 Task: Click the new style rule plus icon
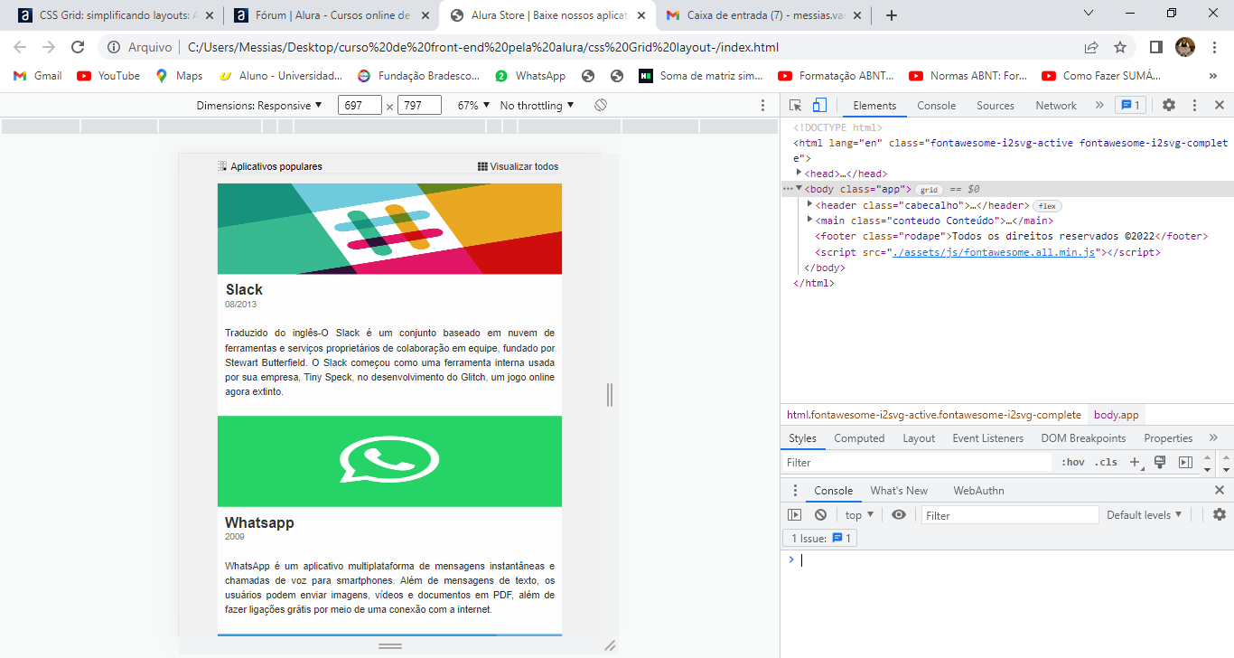[x=1136, y=462]
